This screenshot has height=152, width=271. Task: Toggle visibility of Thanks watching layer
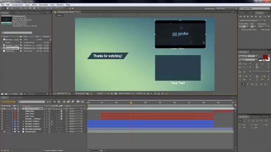pos(2,119)
